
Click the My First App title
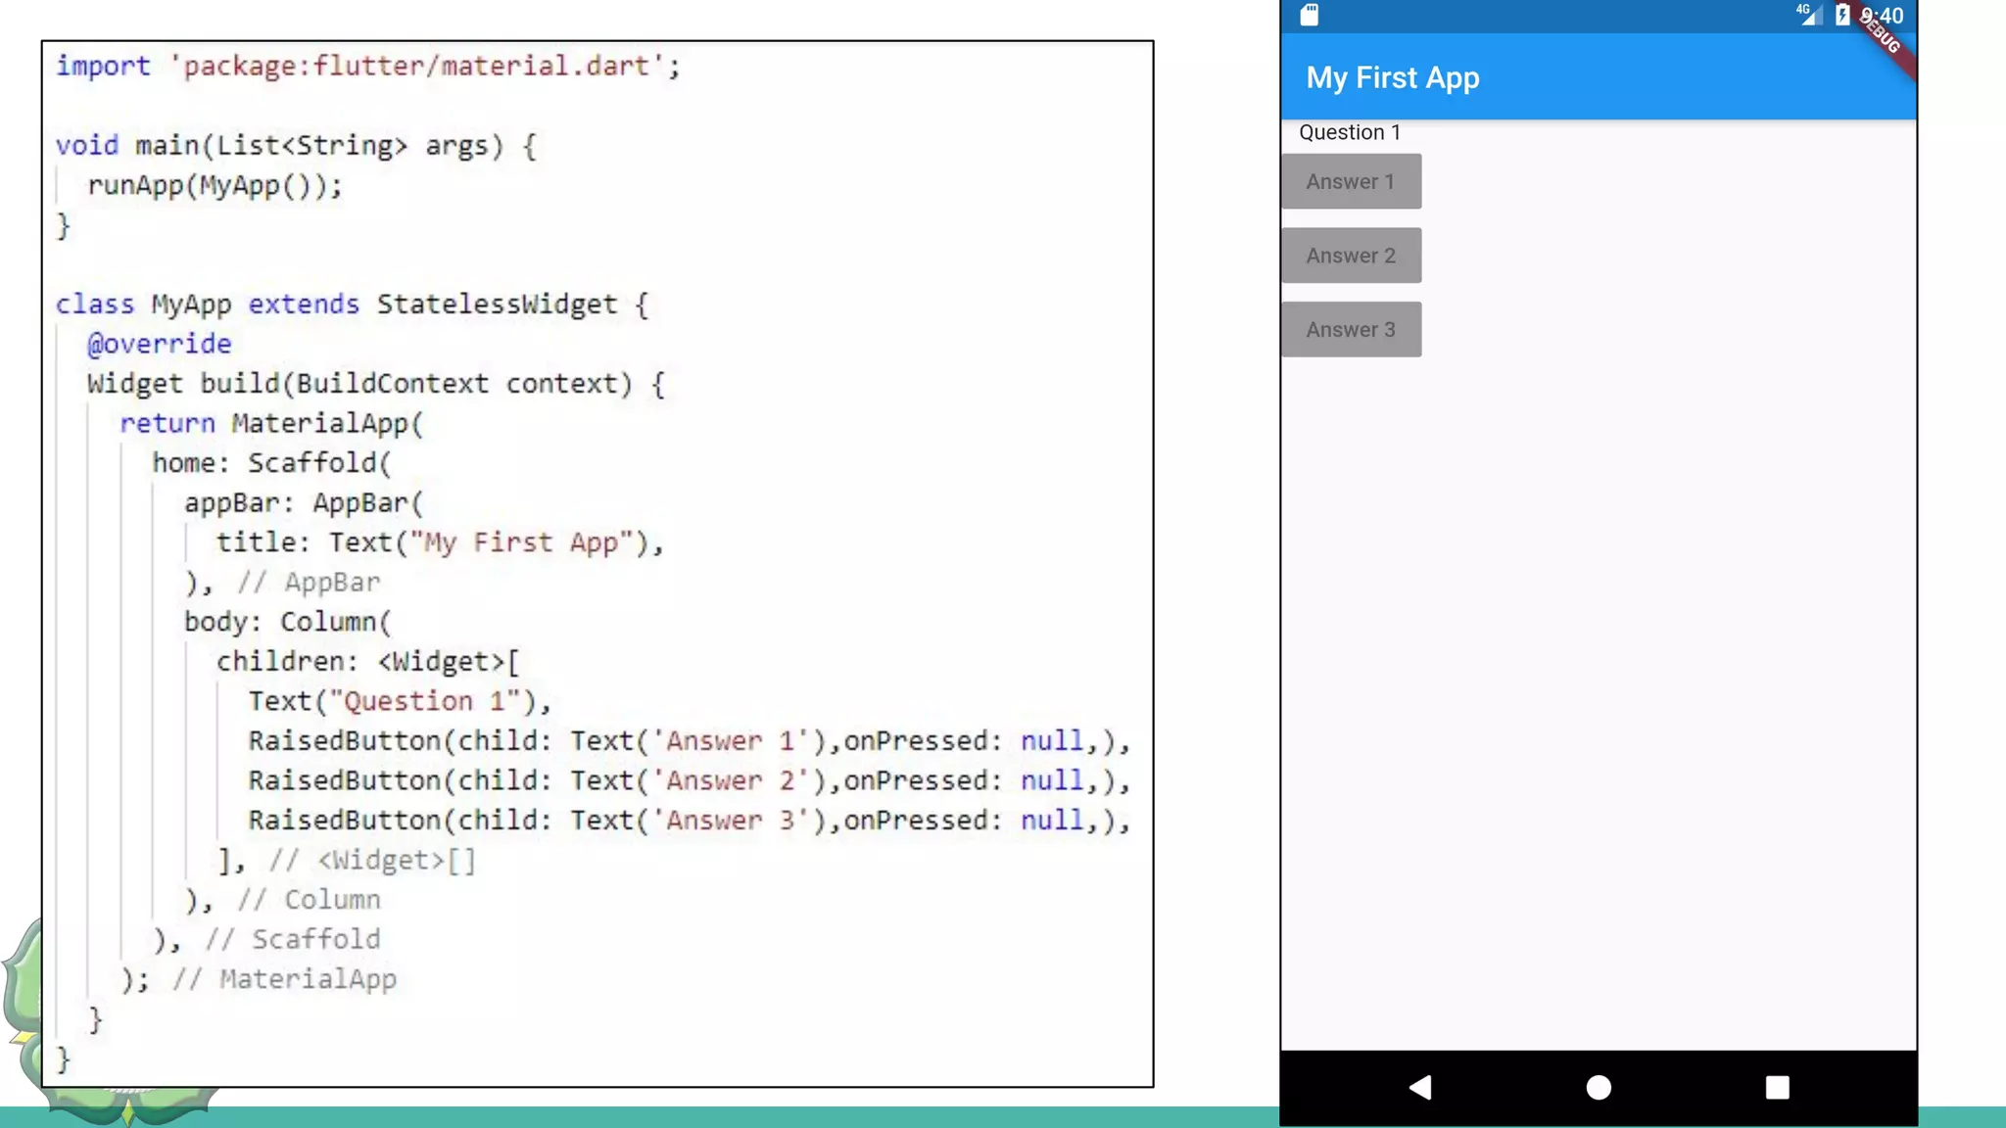1392,77
